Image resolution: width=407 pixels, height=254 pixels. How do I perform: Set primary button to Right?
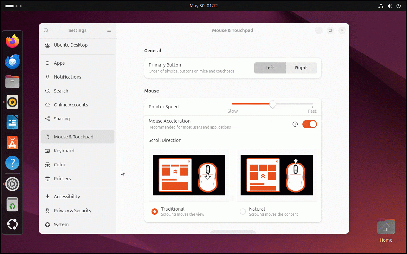pyautogui.click(x=301, y=68)
